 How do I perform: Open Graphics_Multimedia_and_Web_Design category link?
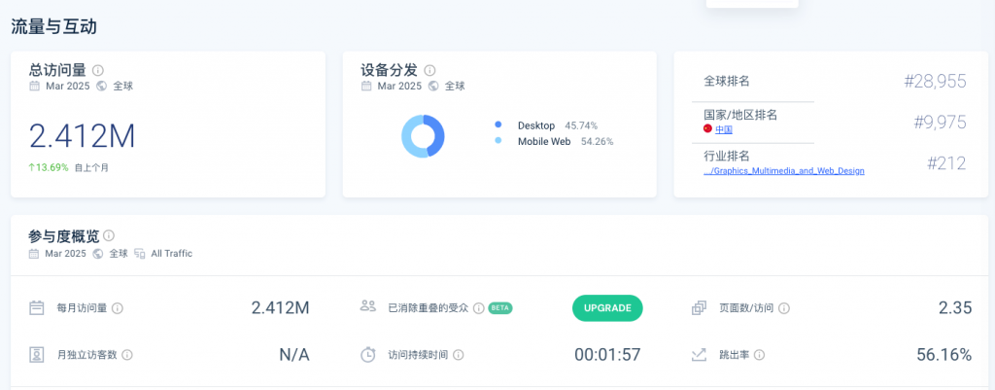pyautogui.click(x=784, y=171)
